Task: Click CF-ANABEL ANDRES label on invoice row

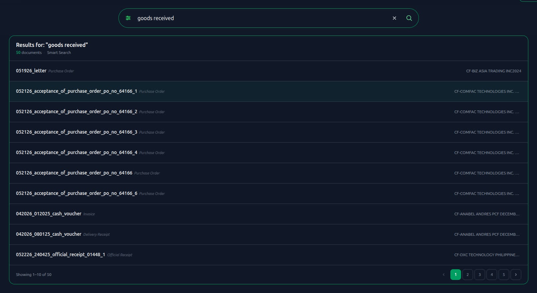Action: [x=487, y=214]
